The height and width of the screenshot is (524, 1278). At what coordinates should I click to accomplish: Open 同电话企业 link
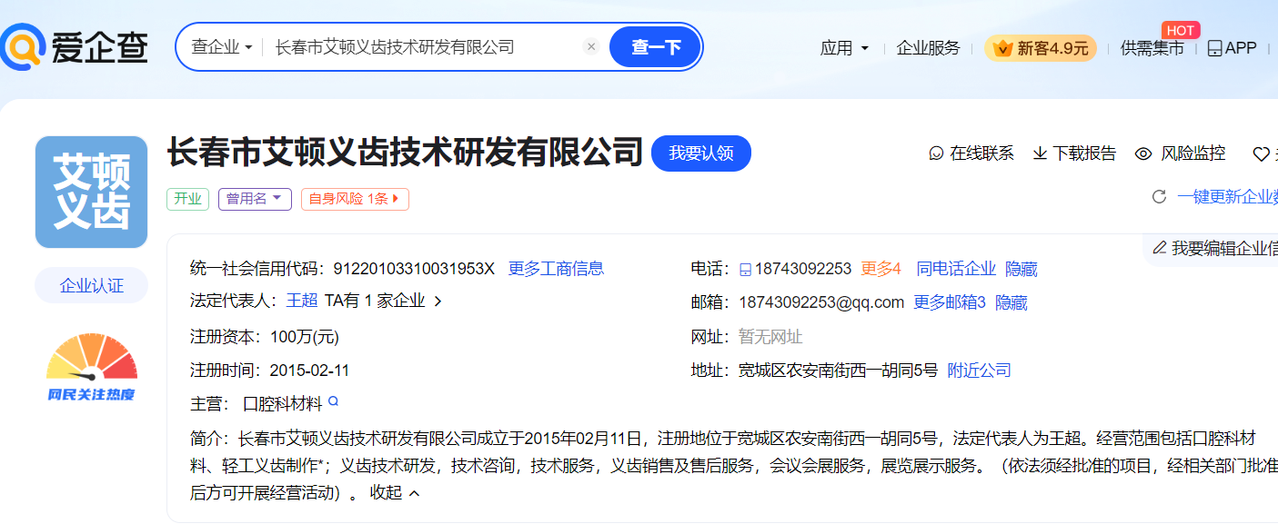[956, 269]
